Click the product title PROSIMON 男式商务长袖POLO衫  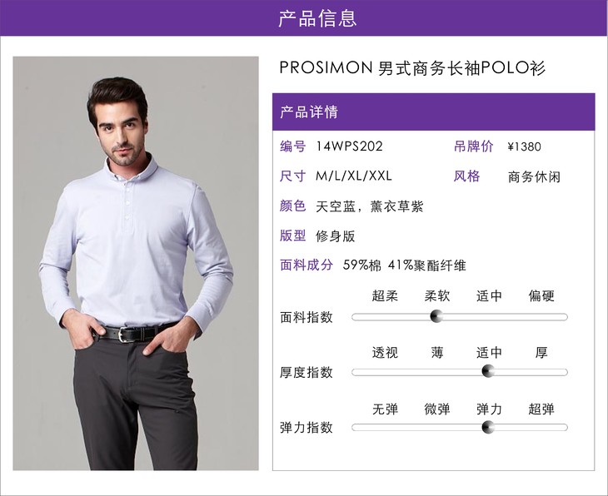click(412, 67)
